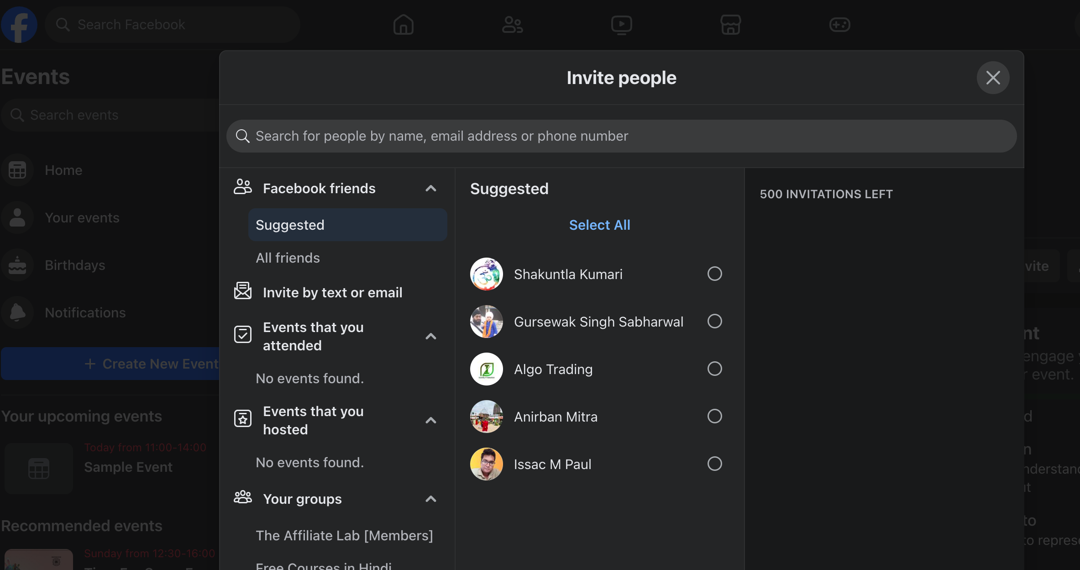Select the radio button for Anirban Mitra
Image resolution: width=1080 pixels, height=570 pixels.
click(715, 417)
